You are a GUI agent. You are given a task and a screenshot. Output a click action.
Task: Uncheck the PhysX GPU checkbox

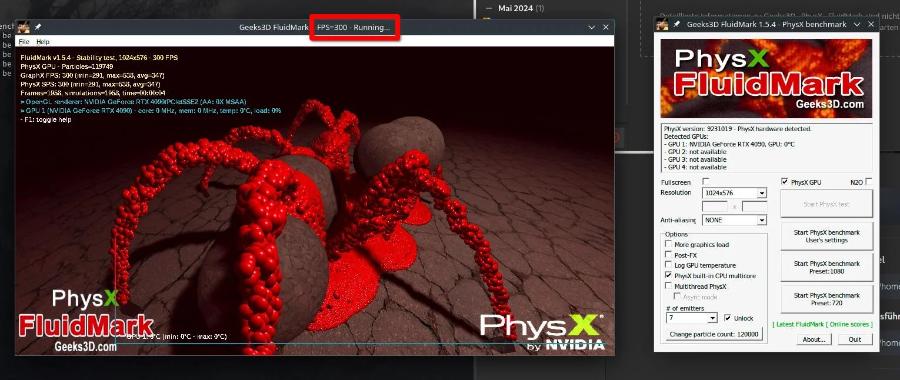[785, 182]
